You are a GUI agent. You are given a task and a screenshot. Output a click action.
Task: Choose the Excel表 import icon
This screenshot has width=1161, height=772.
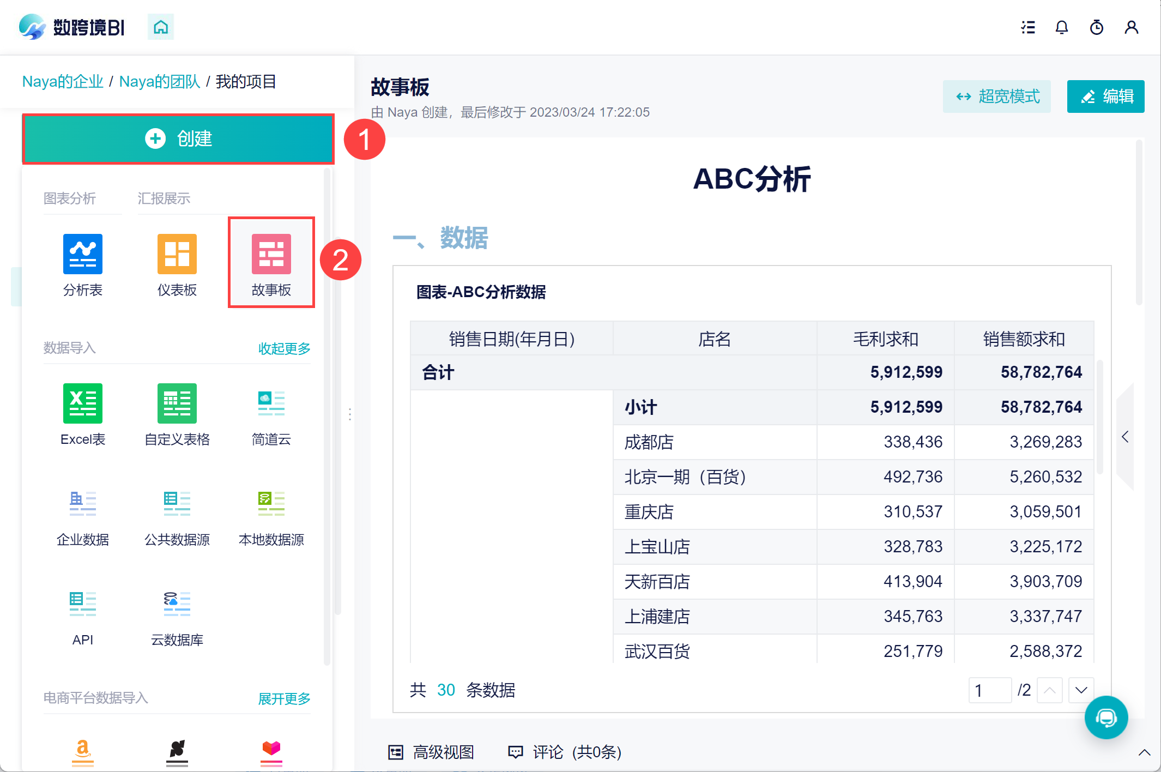[x=82, y=403]
